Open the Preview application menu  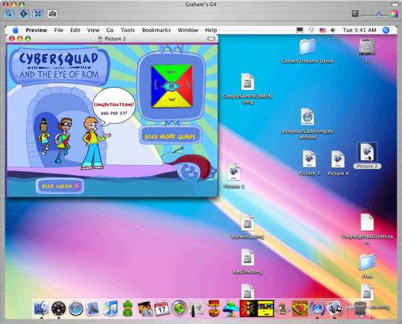36,30
